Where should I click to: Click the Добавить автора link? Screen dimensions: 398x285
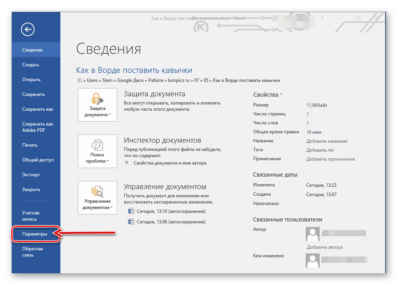(324, 247)
